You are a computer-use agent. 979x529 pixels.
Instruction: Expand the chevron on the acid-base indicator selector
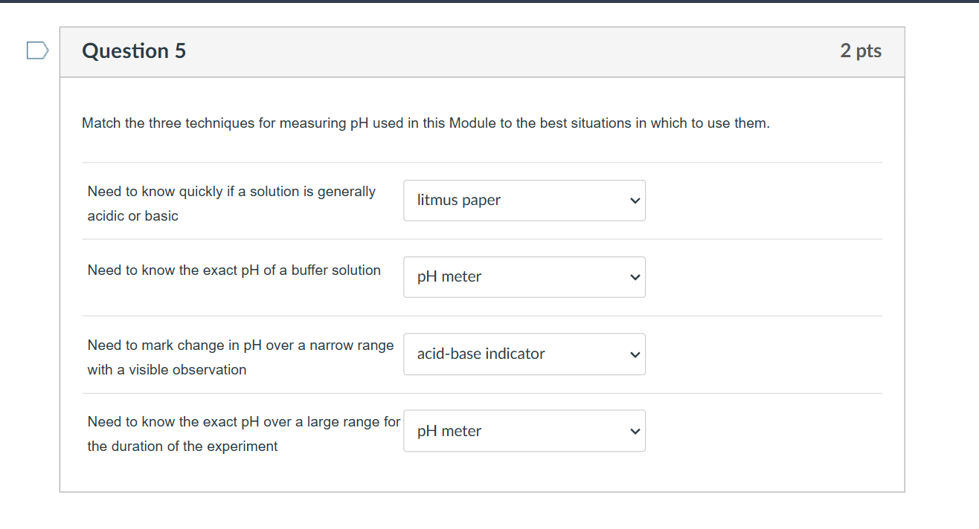coord(634,354)
